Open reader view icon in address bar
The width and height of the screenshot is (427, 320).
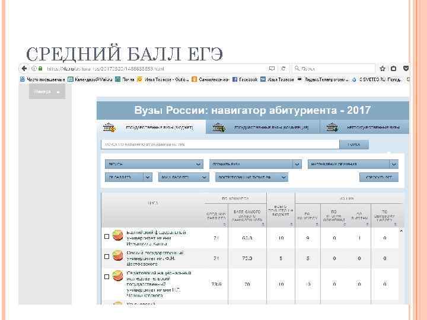click(272, 69)
